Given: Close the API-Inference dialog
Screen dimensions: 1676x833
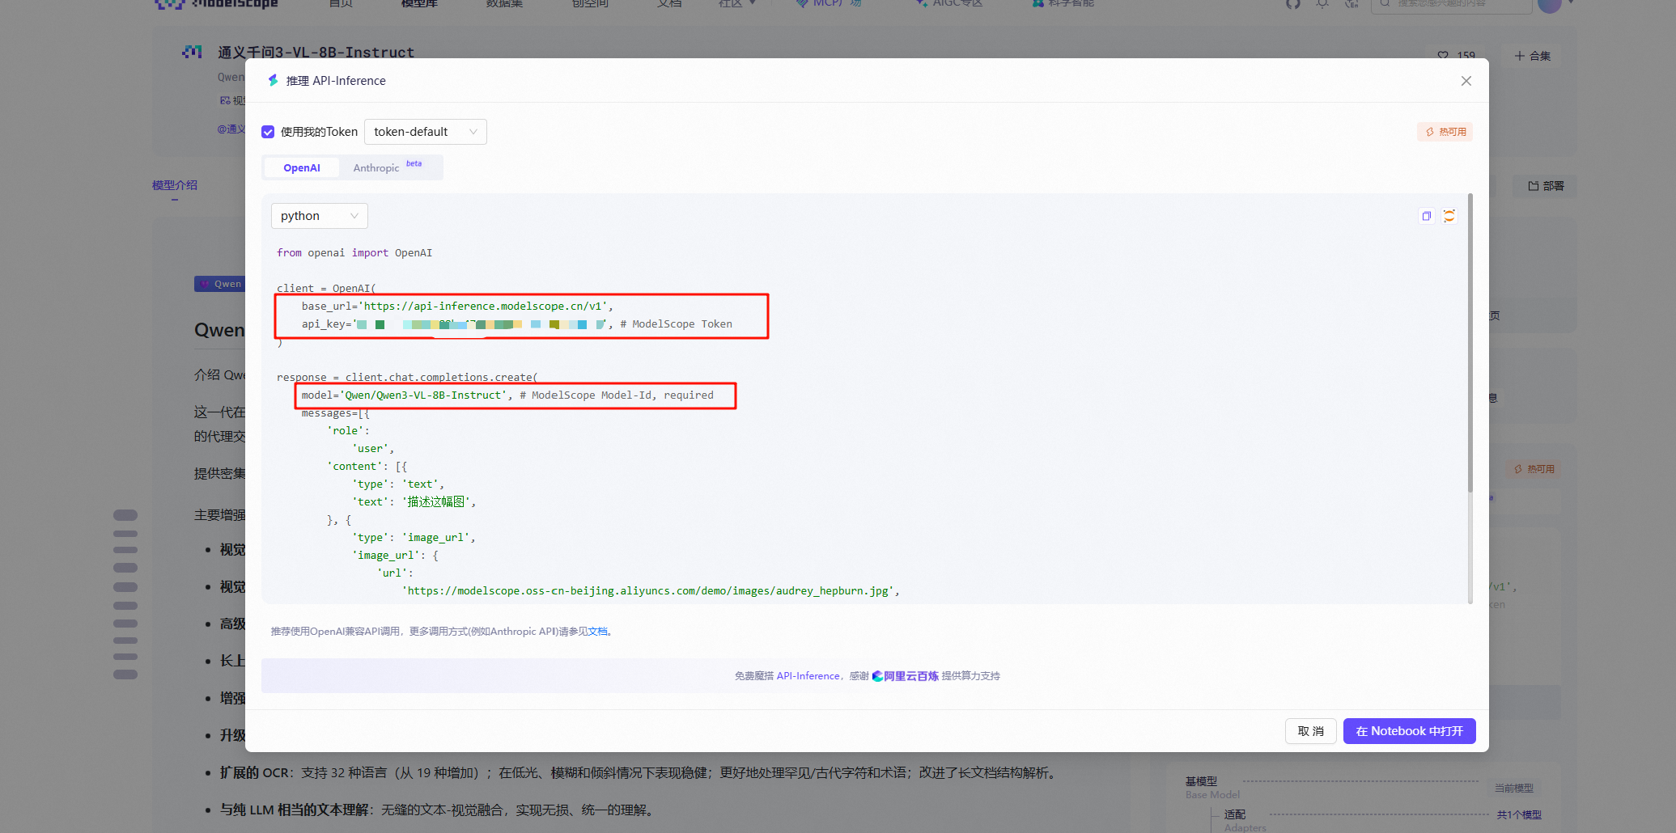Looking at the screenshot, I should pyautogui.click(x=1466, y=81).
